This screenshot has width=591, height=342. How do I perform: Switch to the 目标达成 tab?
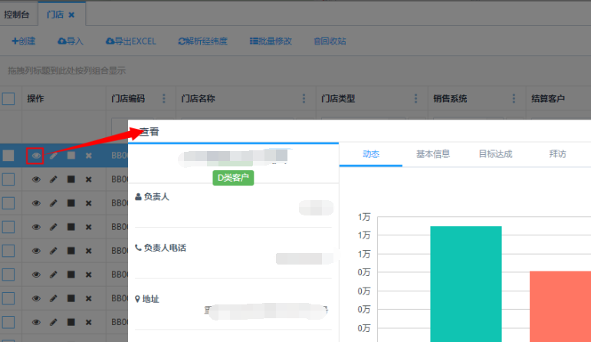click(495, 153)
